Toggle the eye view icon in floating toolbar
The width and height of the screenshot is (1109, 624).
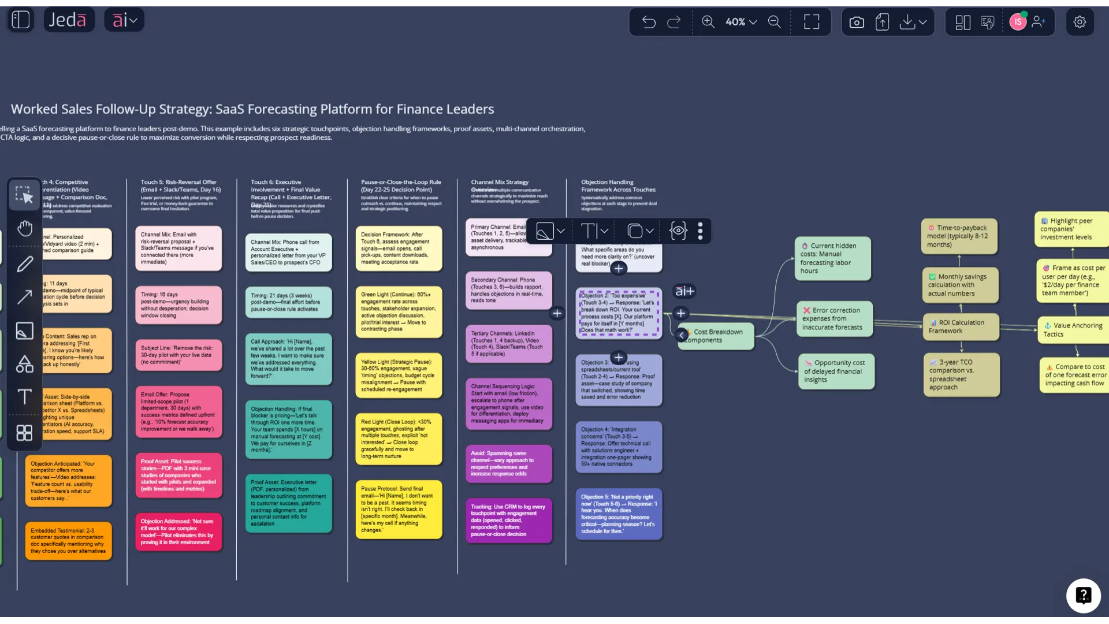(678, 231)
